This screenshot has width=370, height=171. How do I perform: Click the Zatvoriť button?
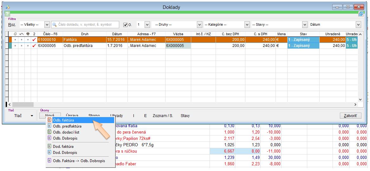tap(350, 116)
